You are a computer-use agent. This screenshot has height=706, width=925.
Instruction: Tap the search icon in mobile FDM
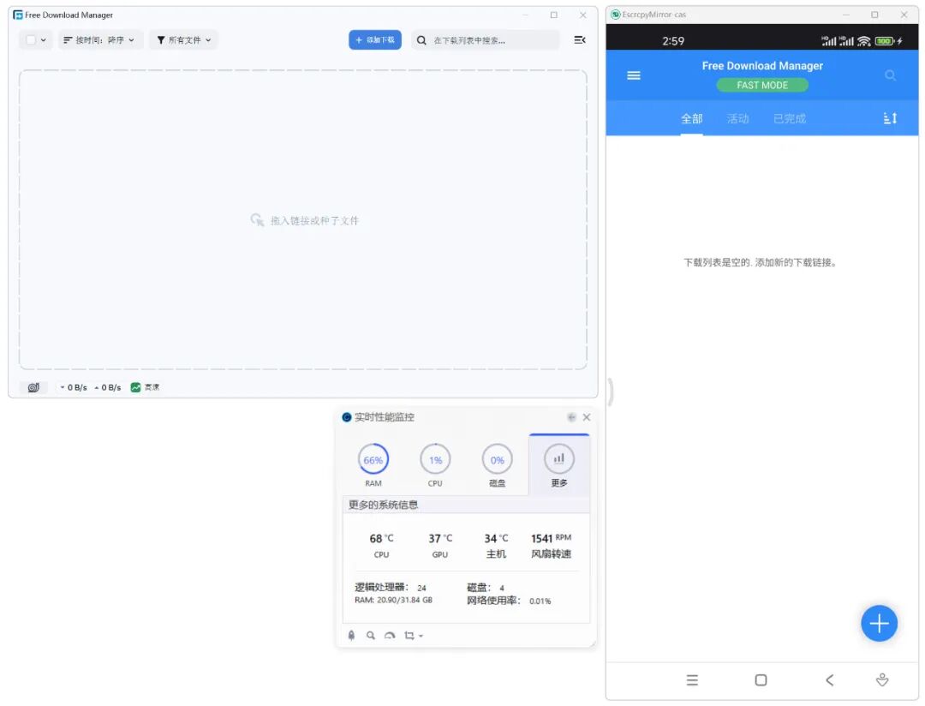point(890,75)
